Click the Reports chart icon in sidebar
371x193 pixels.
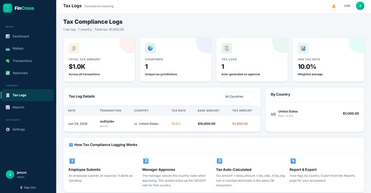tap(8, 107)
